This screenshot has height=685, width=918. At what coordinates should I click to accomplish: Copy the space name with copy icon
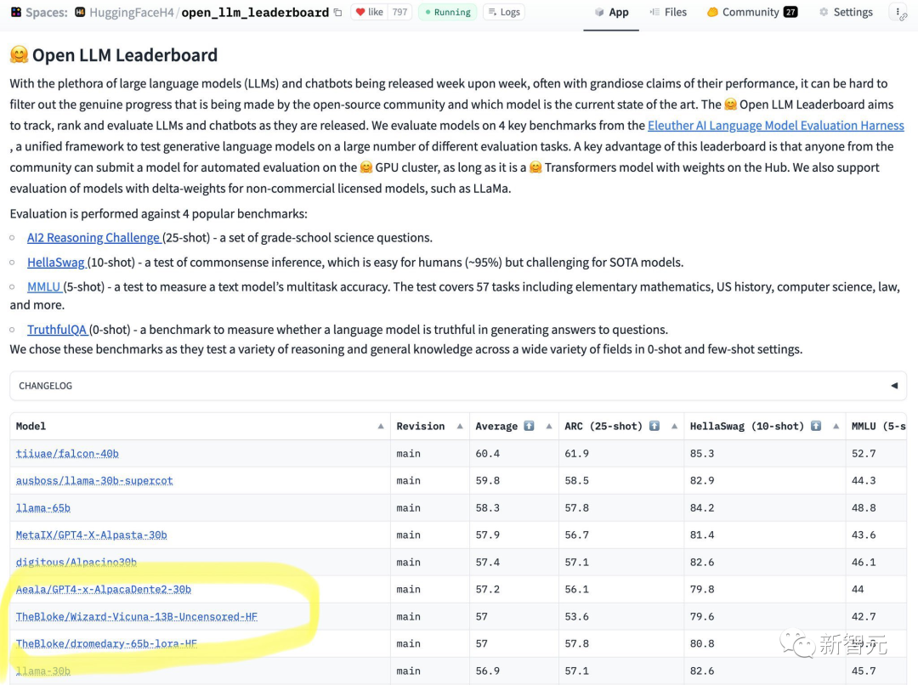pyautogui.click(x=337, y=13)
